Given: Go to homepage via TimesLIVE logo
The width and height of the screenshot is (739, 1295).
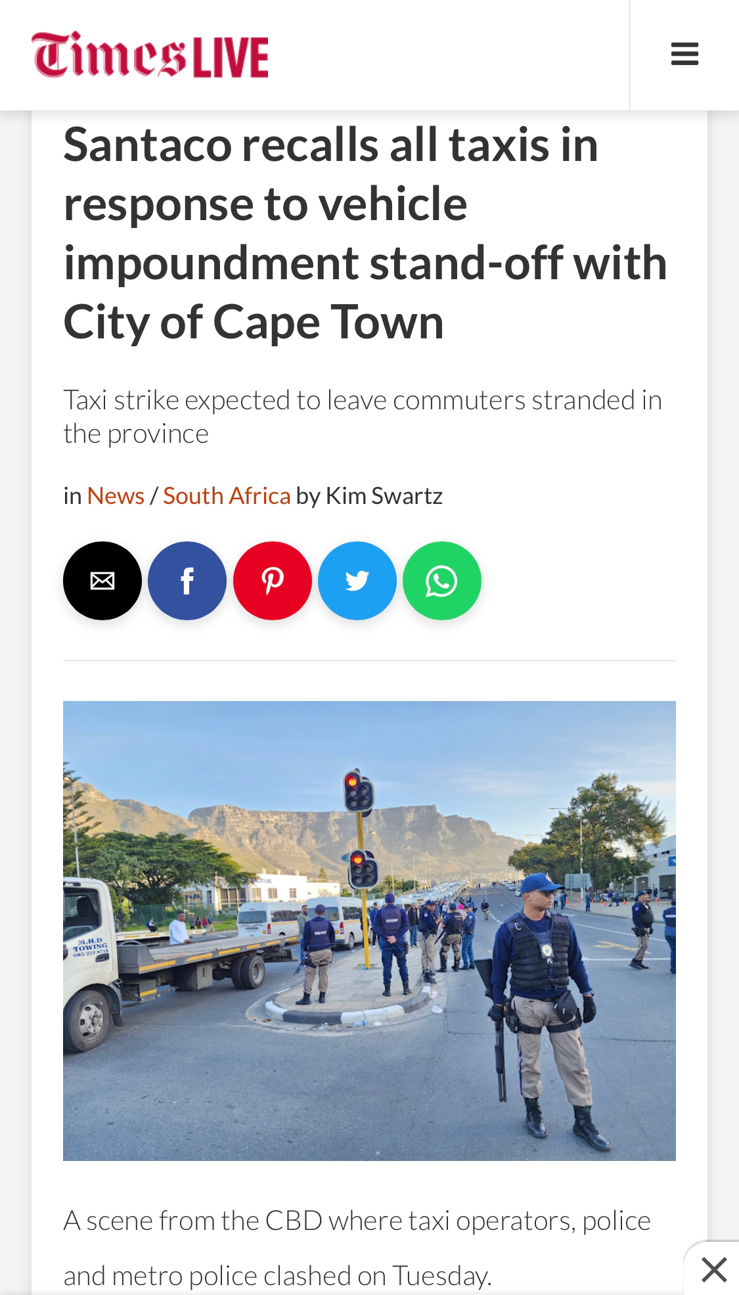Looking at the screenshot, I should [x=150, y=55].
